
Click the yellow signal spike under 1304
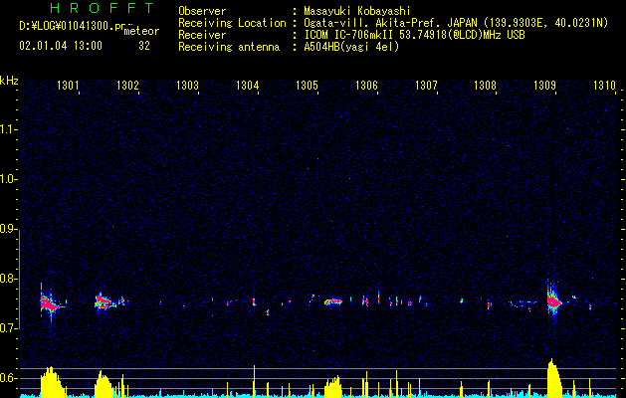point(254,381)
